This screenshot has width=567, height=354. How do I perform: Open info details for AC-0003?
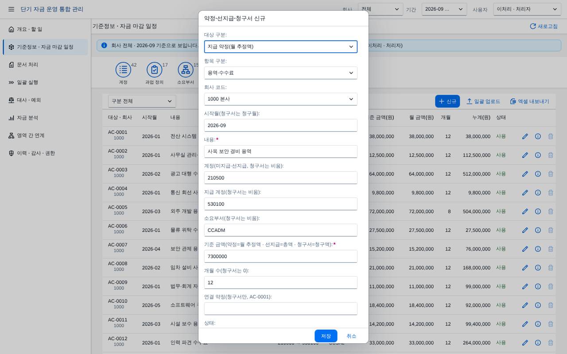(x=538, y=174)
